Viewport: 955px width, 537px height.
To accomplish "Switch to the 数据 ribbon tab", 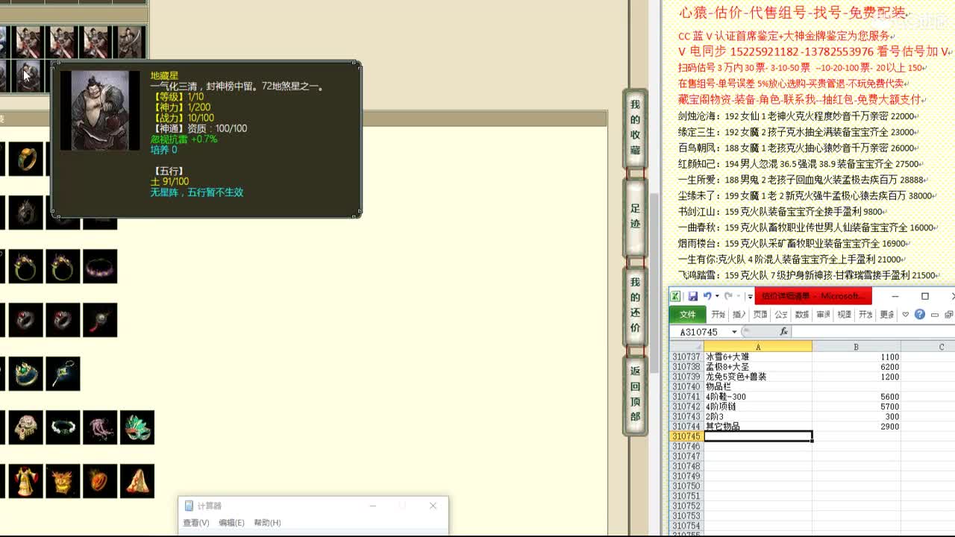I will coord(802,314).
